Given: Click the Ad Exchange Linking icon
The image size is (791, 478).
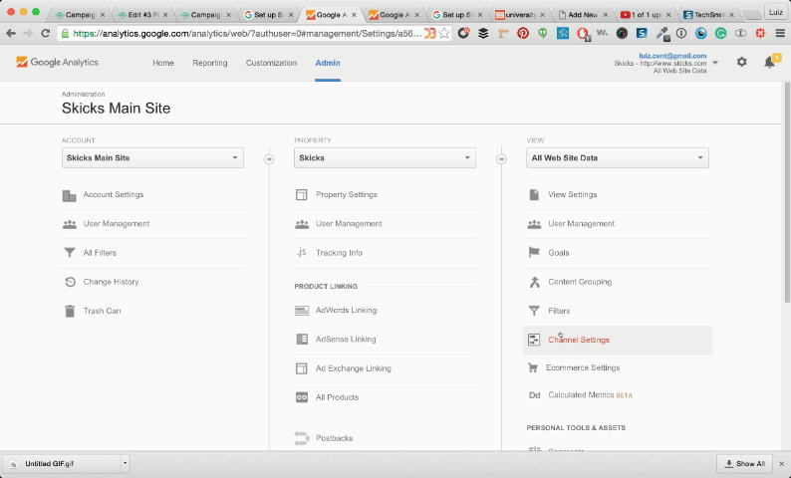Looking at the screenshot, I should (301, 368).
